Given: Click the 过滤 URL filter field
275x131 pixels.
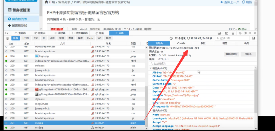Looking at the screenshot, I should click(x=232, y=38).
